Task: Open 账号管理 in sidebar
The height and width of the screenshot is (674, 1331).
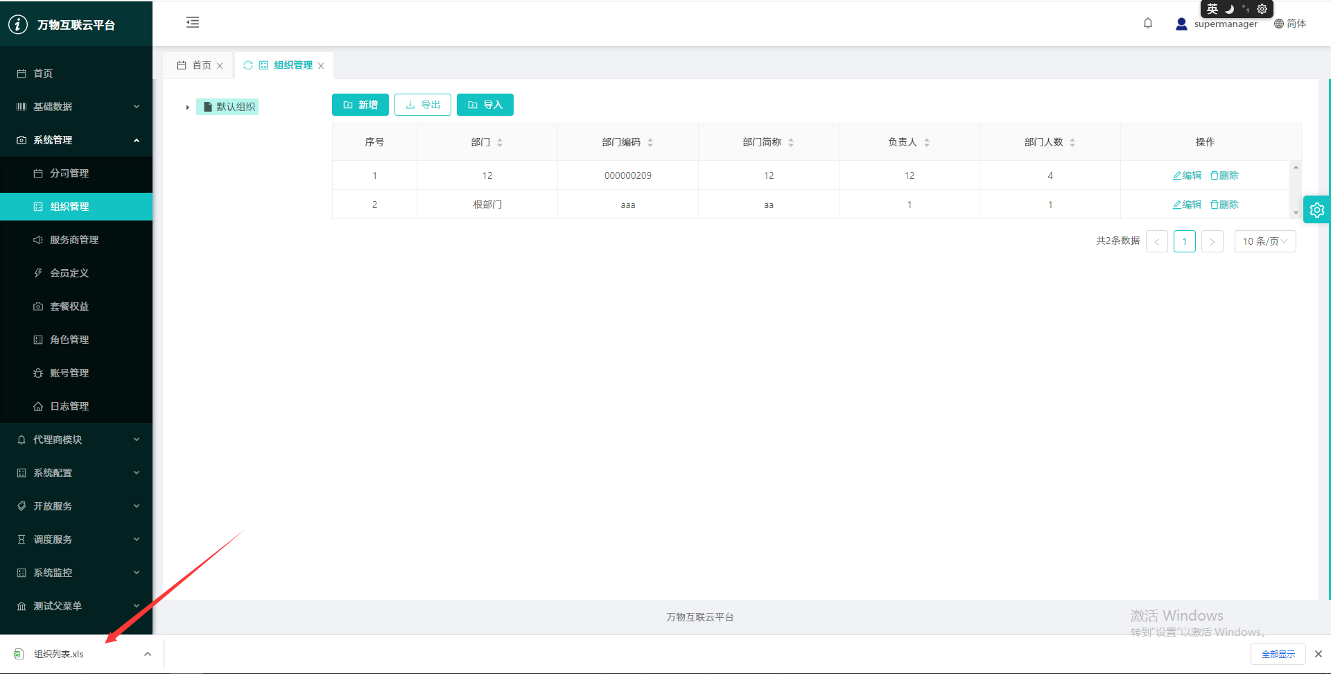Action: pos(76,373)
